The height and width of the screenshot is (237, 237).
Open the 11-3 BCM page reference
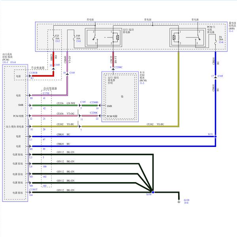tap(142, 83)
